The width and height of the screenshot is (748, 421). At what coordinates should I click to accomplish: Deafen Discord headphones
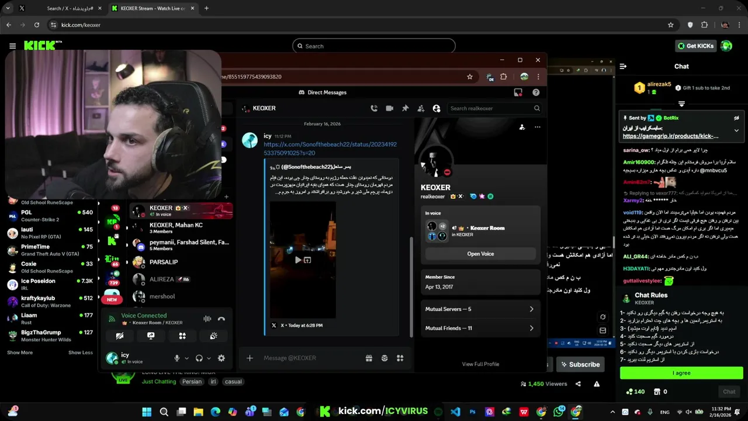point(199,358)
